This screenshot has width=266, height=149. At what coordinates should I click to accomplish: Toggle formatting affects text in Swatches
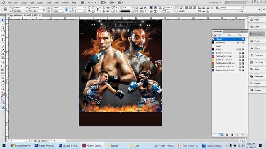(222, 35)
